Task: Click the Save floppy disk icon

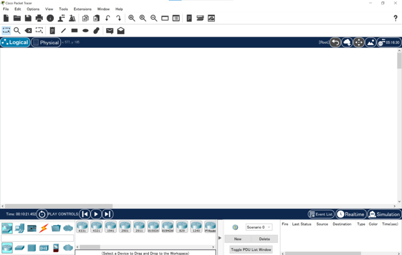Action: (x=28, y=18)
